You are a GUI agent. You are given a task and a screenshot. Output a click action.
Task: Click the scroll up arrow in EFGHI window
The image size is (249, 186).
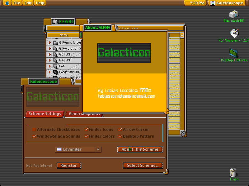point(182,35)
